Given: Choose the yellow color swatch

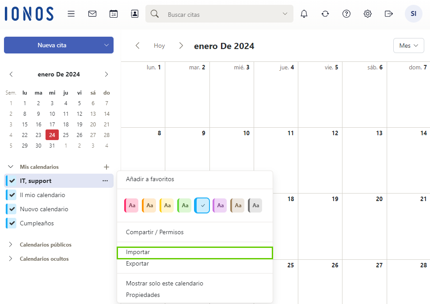Looking at the screenshot, I should [167, 205].
